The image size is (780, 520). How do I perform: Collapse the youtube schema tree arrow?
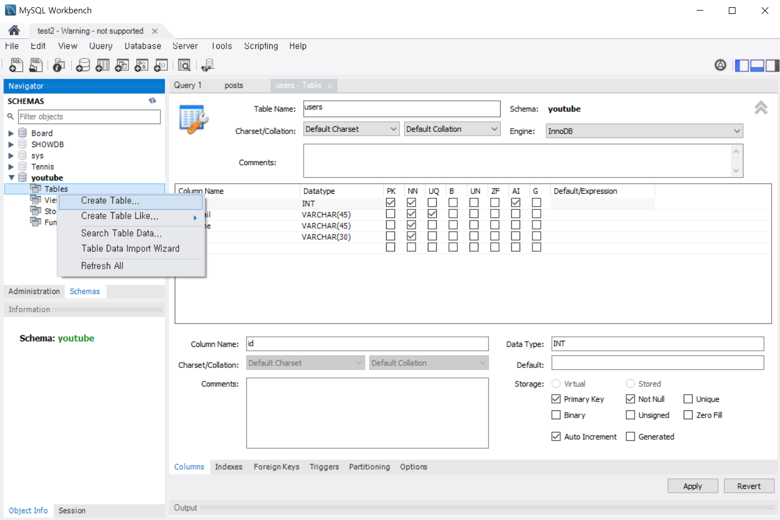coord(11,178)
